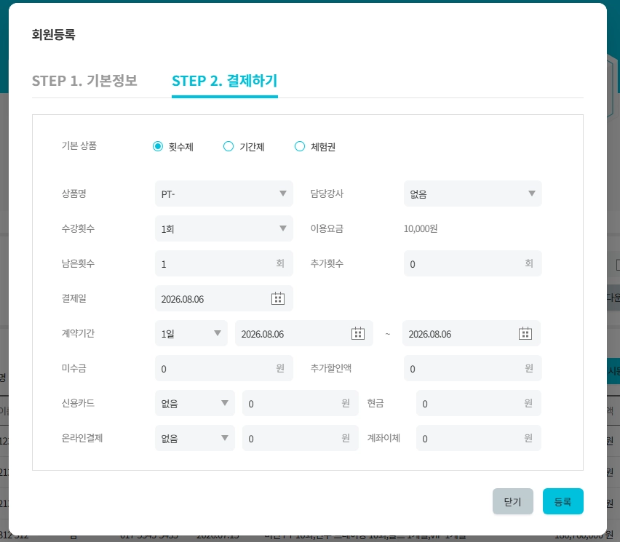Expand the 수강횟수 dropdown showing 1회
The height and width of the screenshot is (542, 620).
224,228
